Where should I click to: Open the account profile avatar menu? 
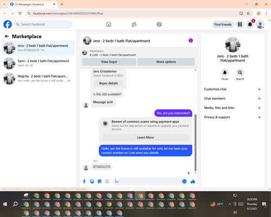pos(260,24)
